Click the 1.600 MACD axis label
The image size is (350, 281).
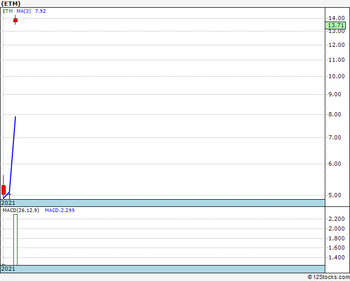point(337,248)
